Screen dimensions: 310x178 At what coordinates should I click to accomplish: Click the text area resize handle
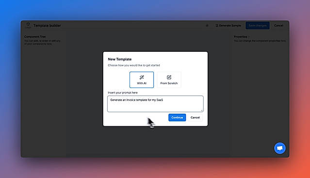201,110
